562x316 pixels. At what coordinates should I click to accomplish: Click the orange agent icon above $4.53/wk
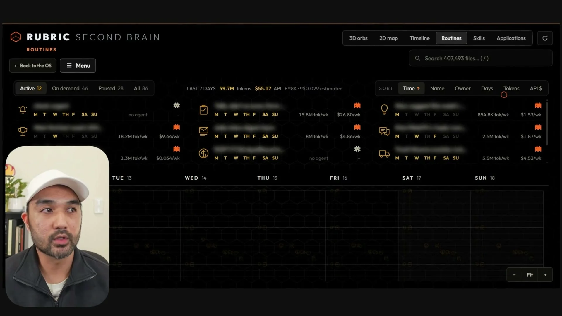(538, 149)
